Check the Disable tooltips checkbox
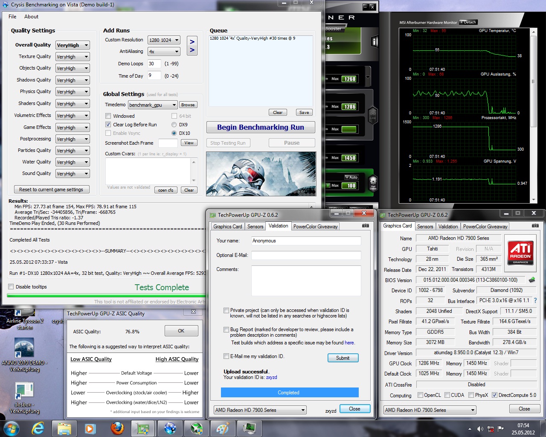 pyautogui.click(x=11, y=287)
